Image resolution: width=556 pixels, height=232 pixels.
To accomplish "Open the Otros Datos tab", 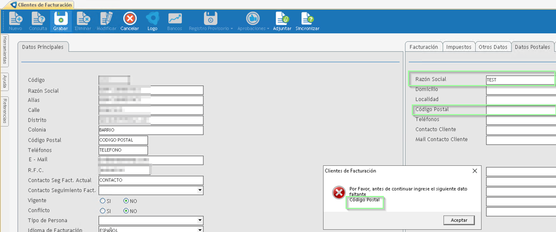I will point(493,47).
